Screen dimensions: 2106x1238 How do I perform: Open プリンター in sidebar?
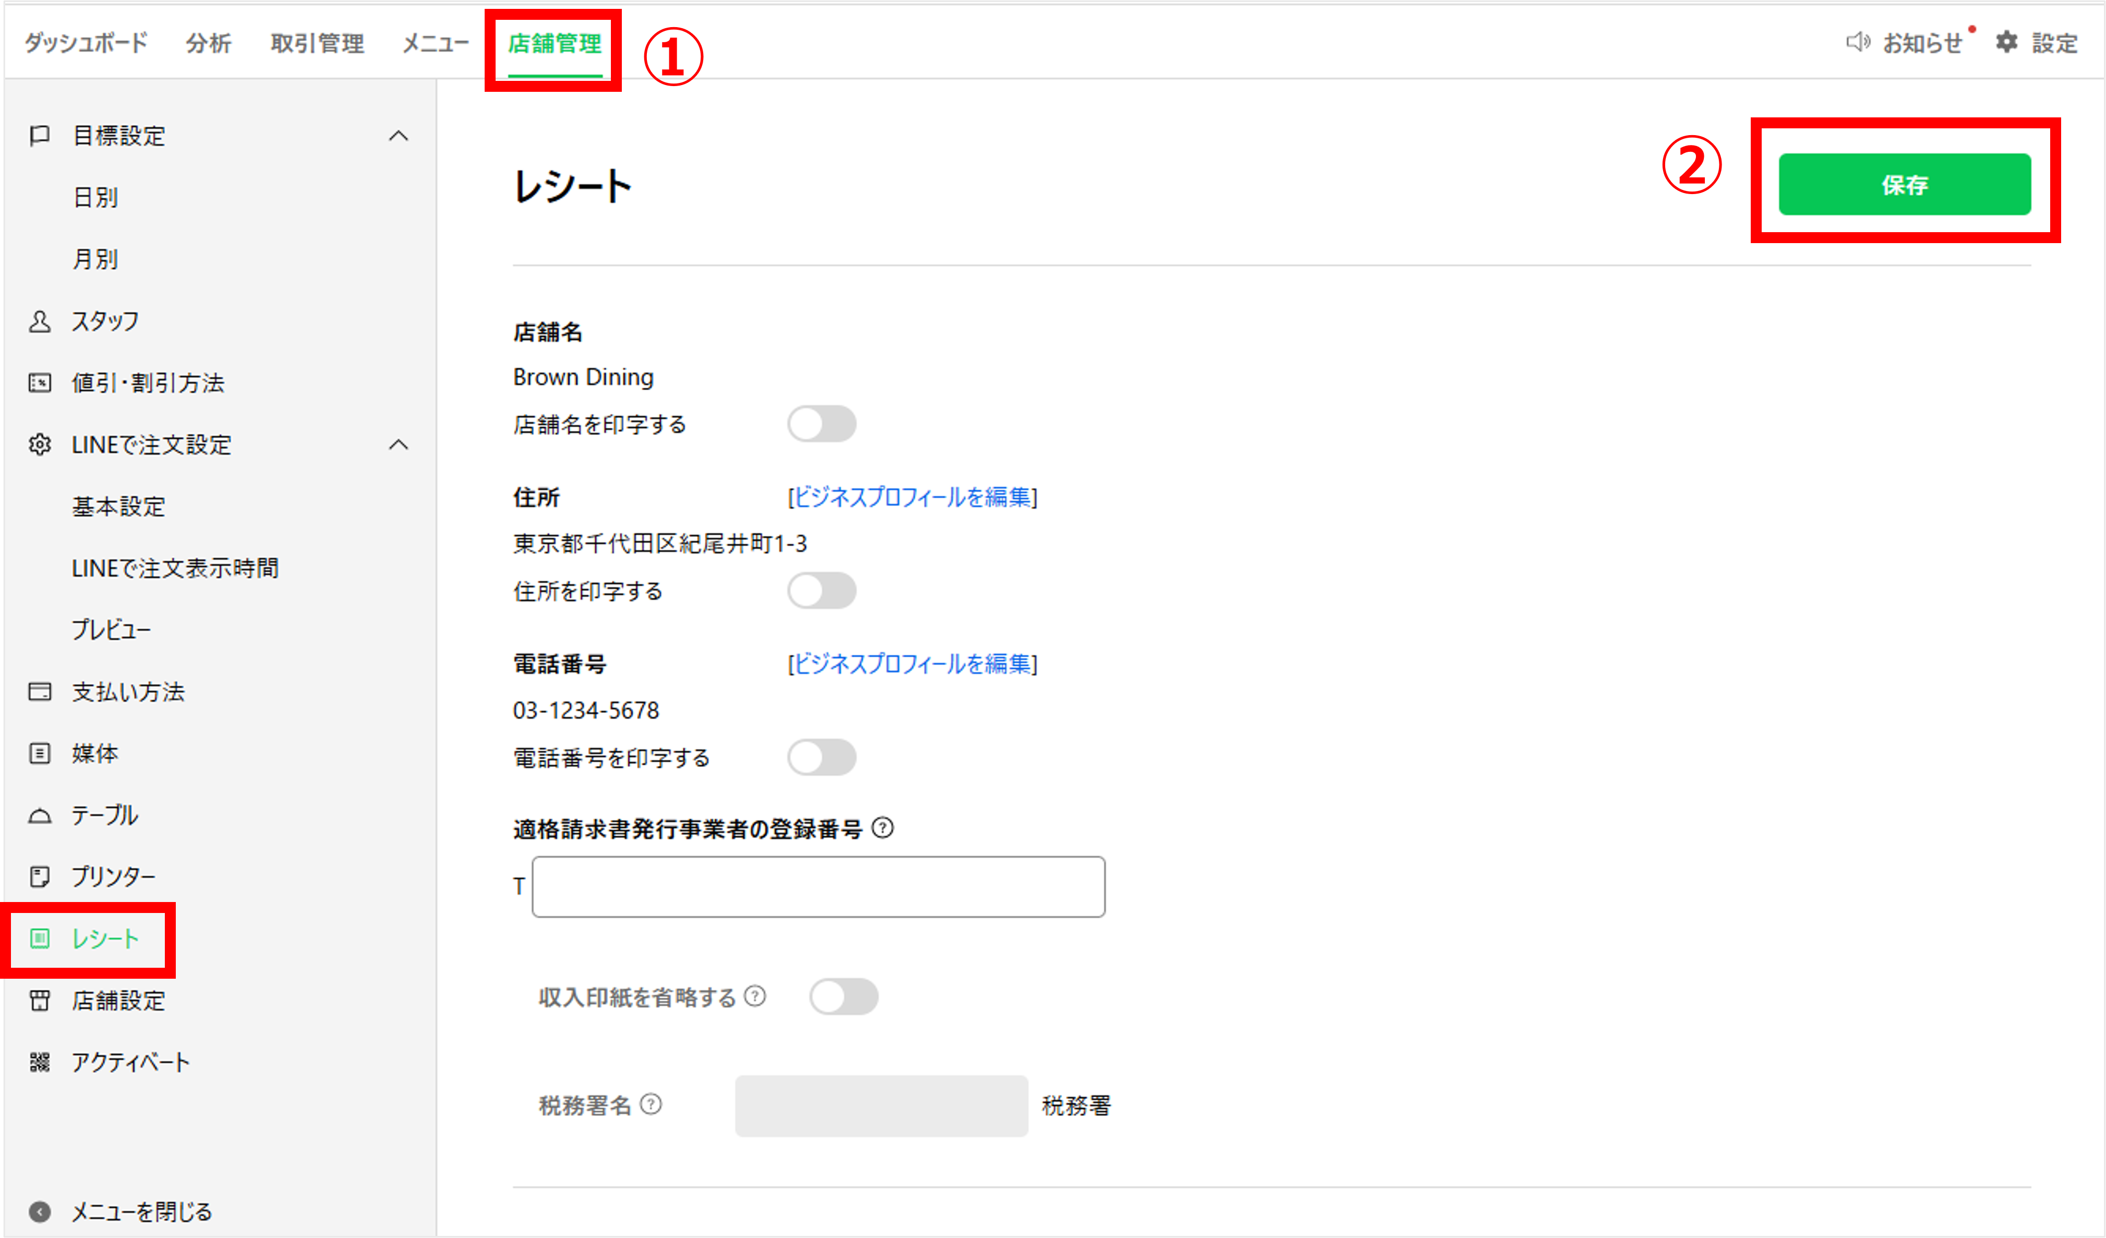[114, 877]
